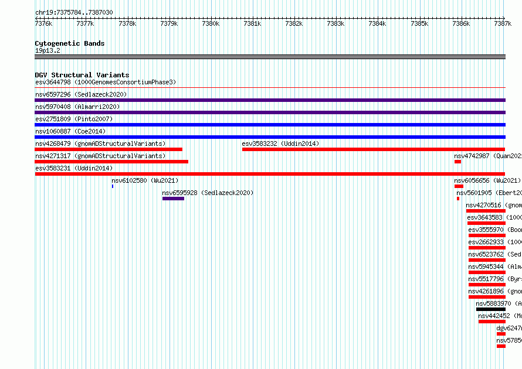Click the chr19:7375784..7387030 coordinates text

pos(74,12)
